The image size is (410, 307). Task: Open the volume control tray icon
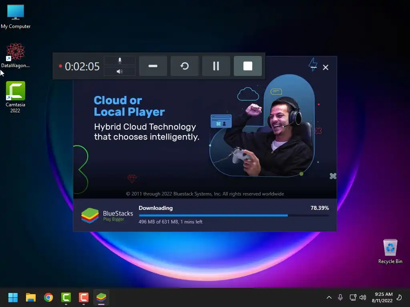click(x=363, y=297)
